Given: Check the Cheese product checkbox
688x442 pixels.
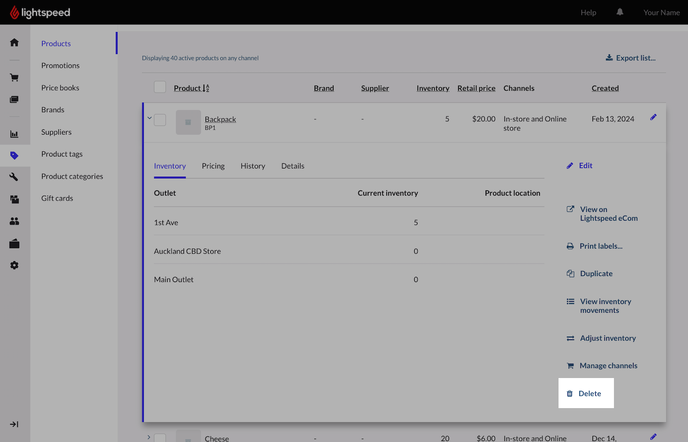Looking at the screenshot, I should tap(160, 438).
